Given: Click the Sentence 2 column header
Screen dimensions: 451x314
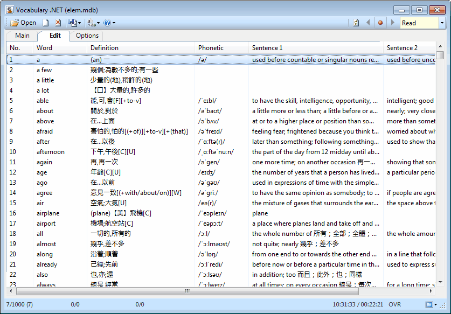Looking at the screenshot, I should click(410, 48).
